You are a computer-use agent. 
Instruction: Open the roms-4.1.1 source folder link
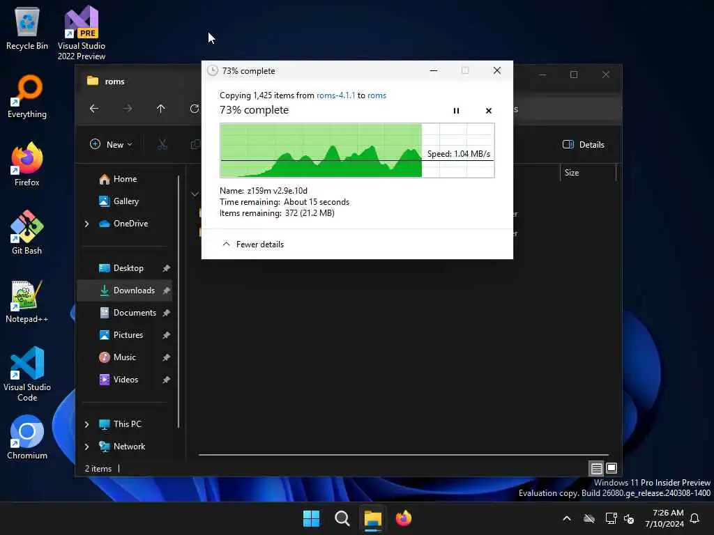coord(335,95)
